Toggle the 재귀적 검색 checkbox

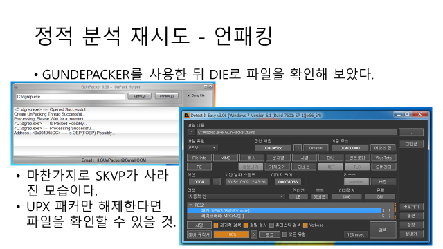[216, 225]
